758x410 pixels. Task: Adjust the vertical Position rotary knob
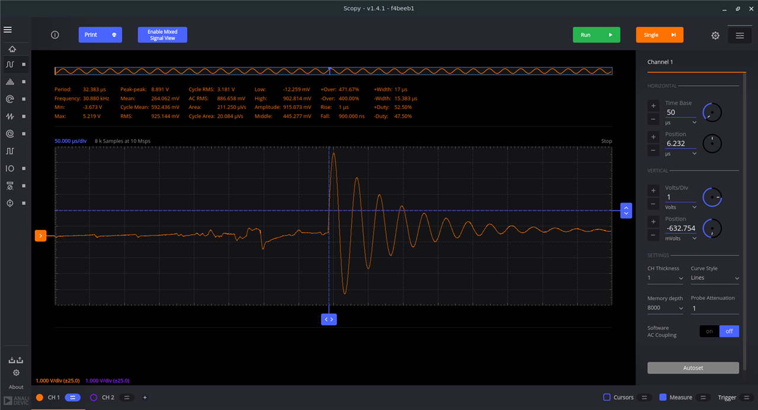coord(712,228)
